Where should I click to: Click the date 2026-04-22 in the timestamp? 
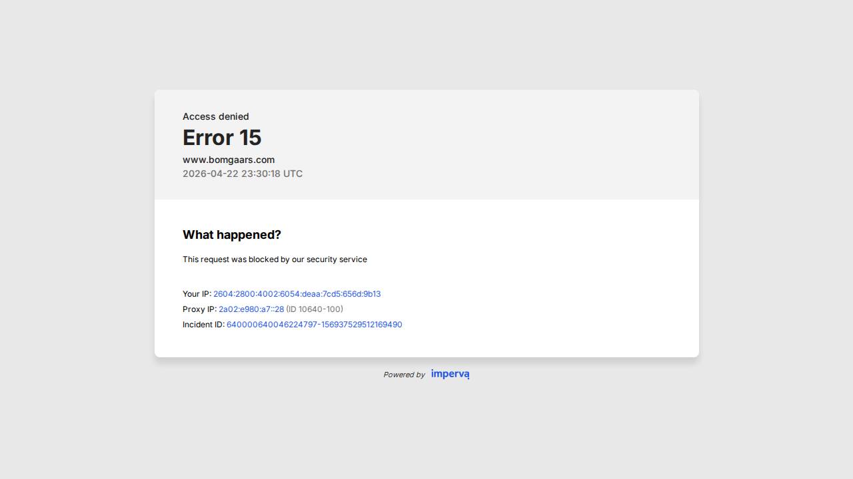[210, 174]
